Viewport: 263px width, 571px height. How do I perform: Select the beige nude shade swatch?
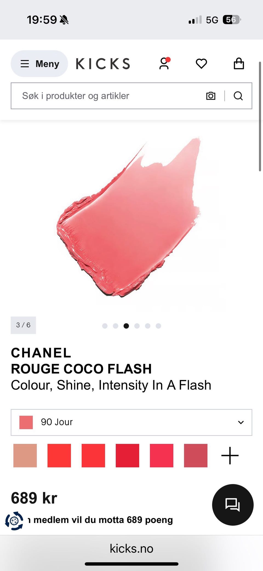pos(25,455)
